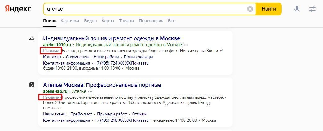Click text Более 20 лет опыта
This screenshot has width=323, height=131.
point(61,102)
